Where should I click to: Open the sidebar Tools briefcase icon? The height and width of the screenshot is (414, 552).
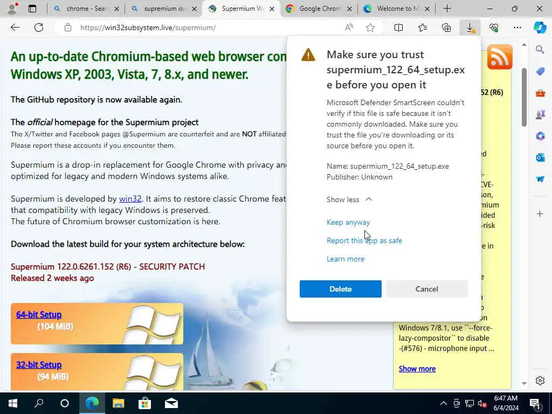click(540, 93)
